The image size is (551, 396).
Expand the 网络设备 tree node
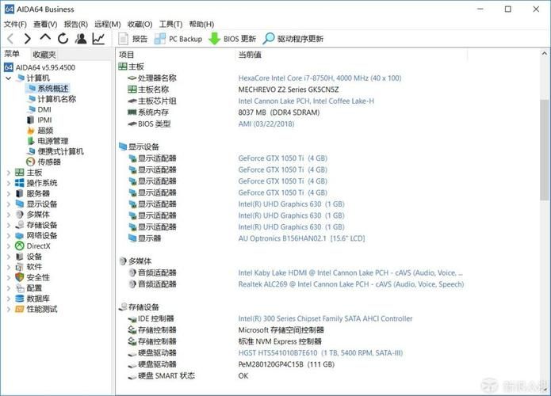pos(9,235)
